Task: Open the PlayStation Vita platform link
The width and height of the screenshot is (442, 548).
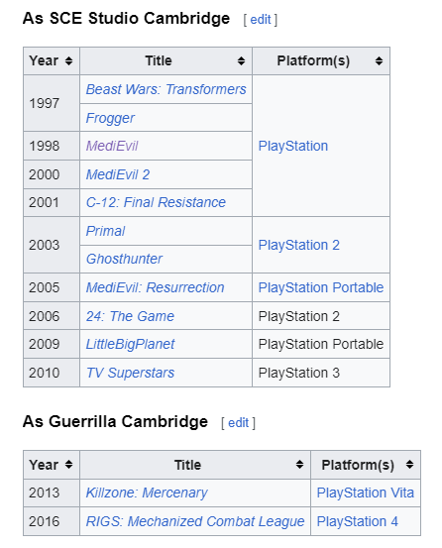Action: pos(365,493)
